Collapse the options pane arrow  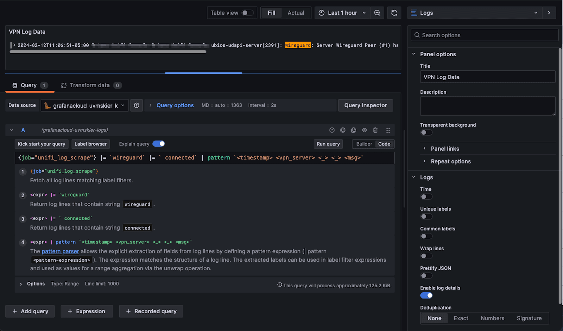click(549, 13)
